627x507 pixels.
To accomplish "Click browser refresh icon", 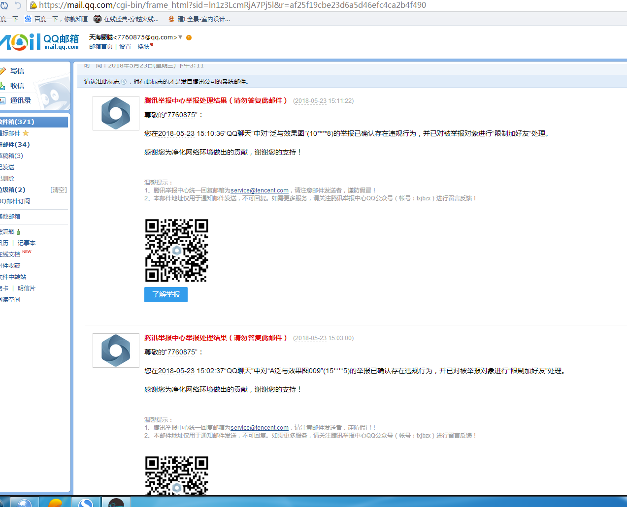I will coord(4,5).
